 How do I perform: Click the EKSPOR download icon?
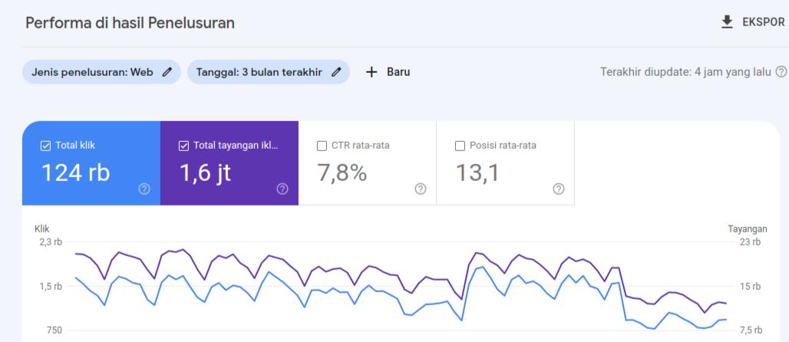(727, 22)
